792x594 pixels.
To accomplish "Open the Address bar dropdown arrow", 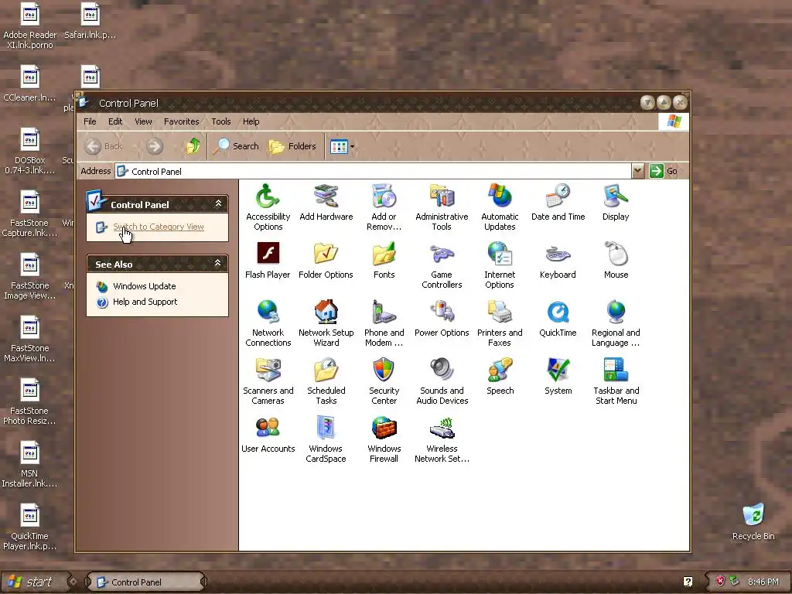I will [638, 171].
